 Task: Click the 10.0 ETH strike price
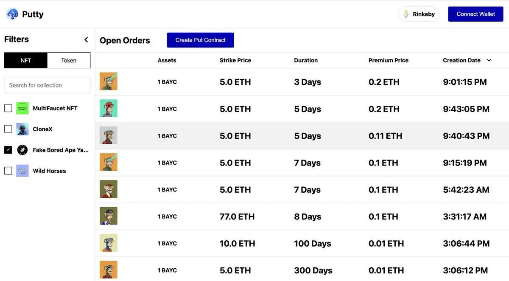238,244
